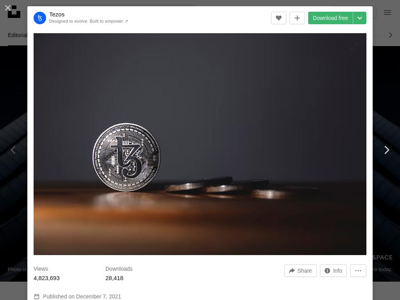Open the Tezos profile avatar
This screenshot has width=400, height=300.
[x=40, y=18]
